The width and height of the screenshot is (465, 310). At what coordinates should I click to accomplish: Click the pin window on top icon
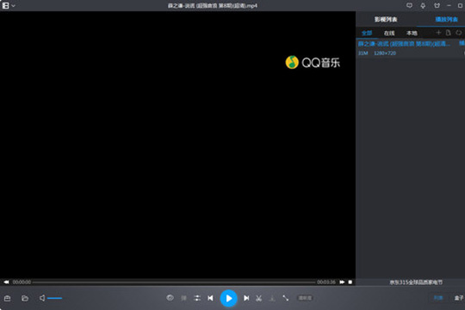point(423,5)
